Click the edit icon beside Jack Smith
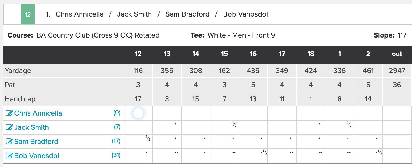Viewport: 412px width, 167px height. [9, 127]
